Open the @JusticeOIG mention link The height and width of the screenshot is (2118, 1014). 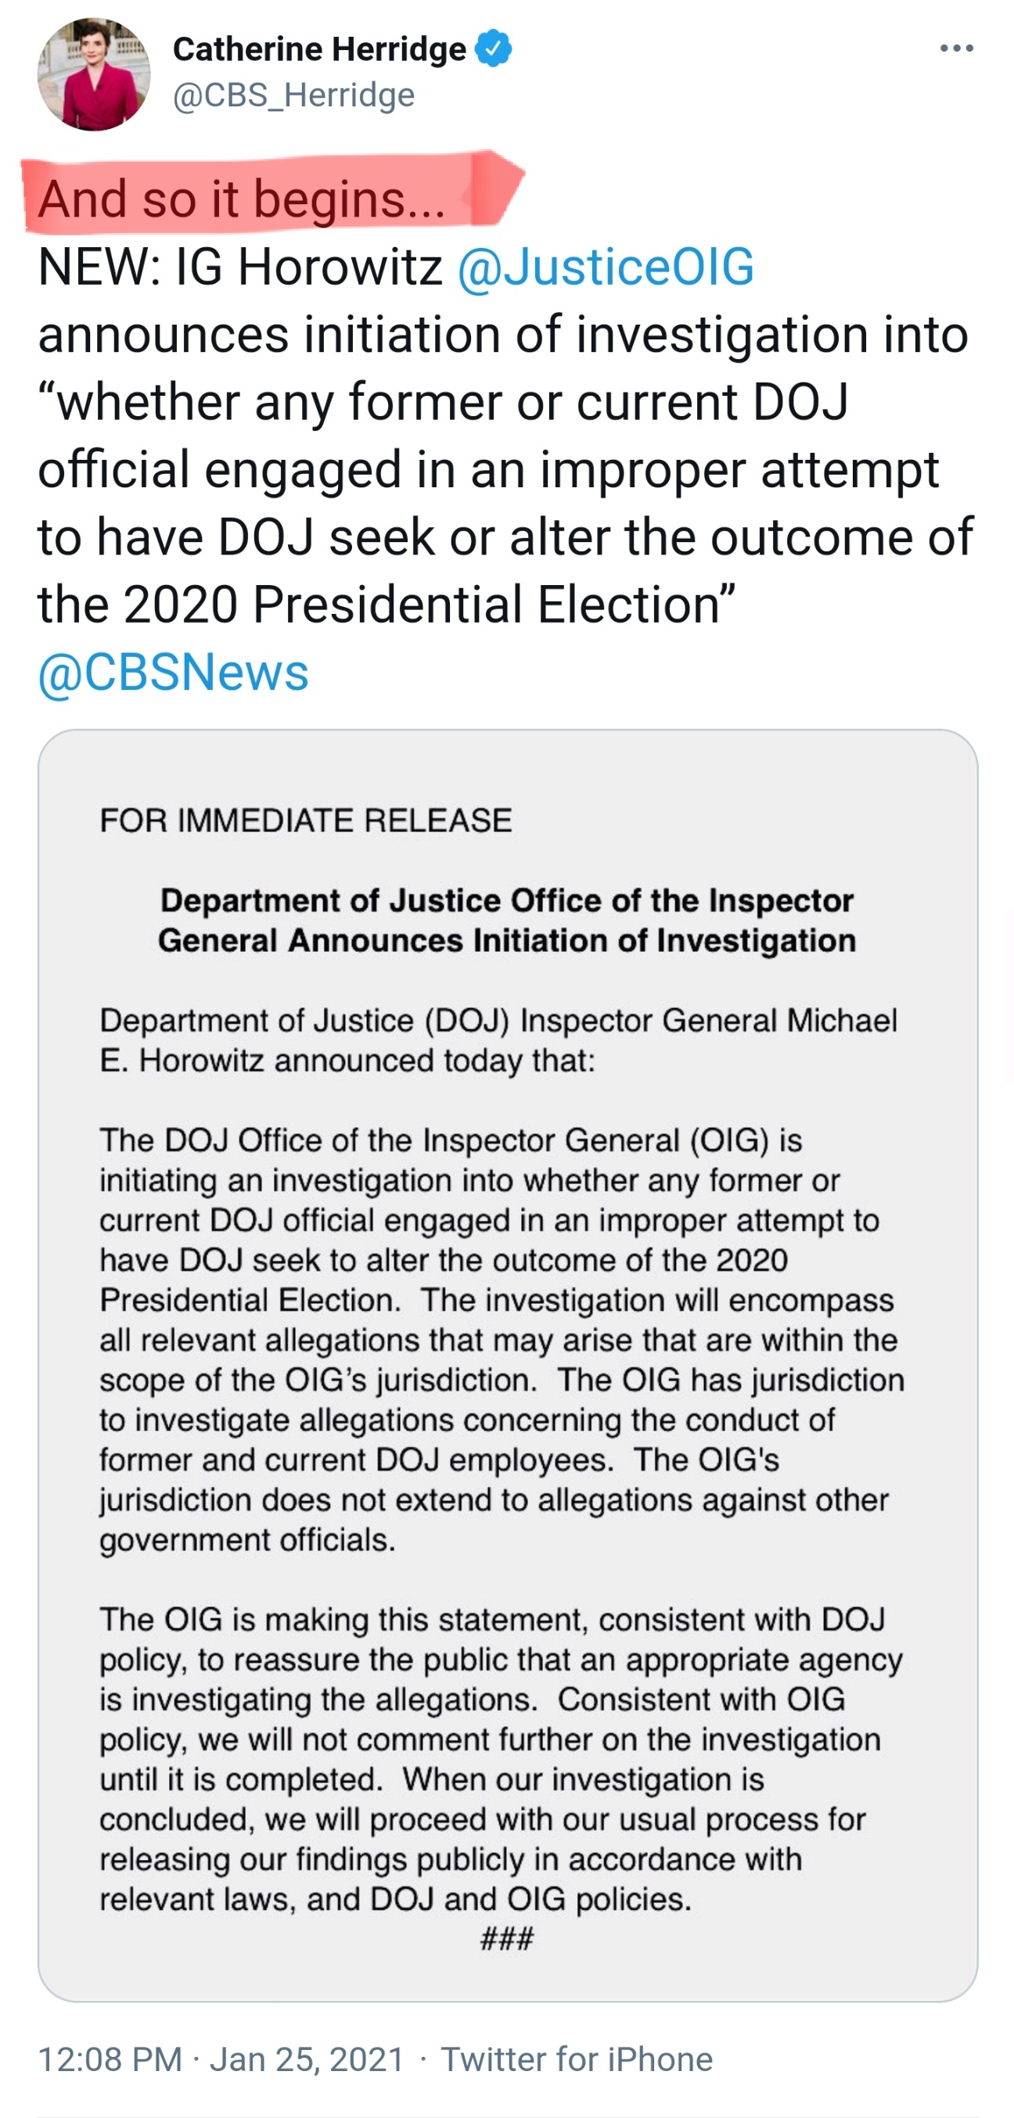pos(605,267)
